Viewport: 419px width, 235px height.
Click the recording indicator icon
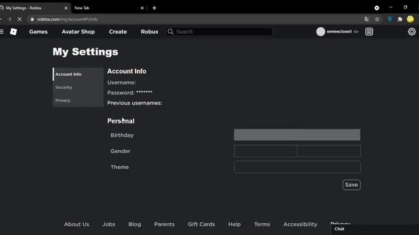(x=377, y=8)
